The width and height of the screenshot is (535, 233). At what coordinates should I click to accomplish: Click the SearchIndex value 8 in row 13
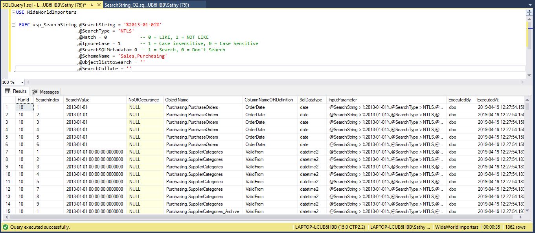pos(49,197)
